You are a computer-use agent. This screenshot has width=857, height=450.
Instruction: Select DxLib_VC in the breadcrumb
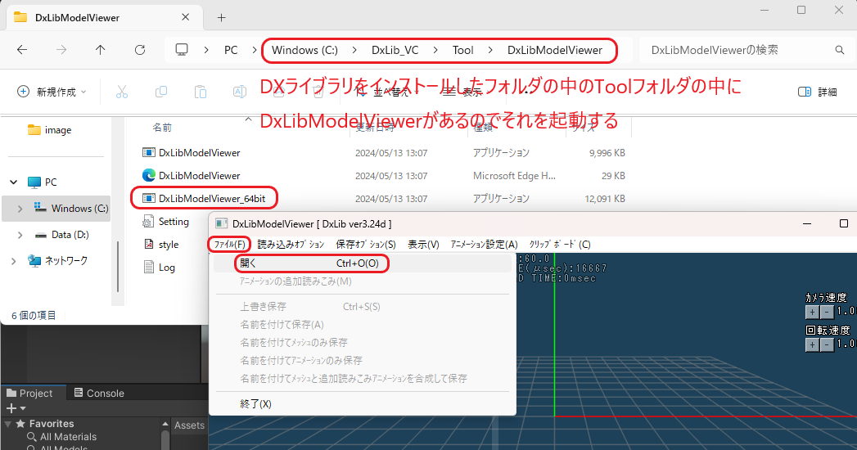[395, 50]
